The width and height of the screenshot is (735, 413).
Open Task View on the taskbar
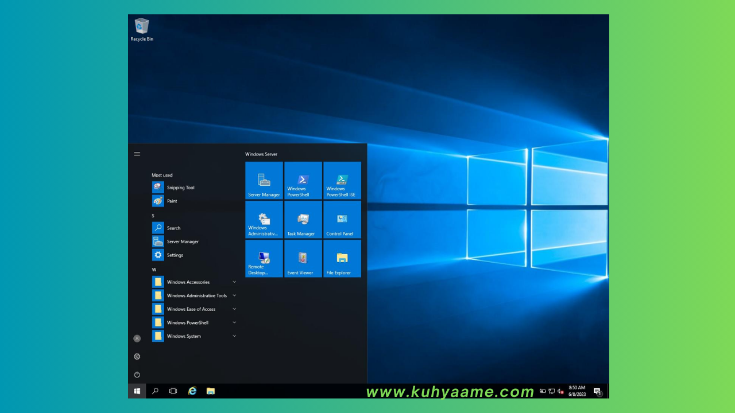[x=173, y=391]
